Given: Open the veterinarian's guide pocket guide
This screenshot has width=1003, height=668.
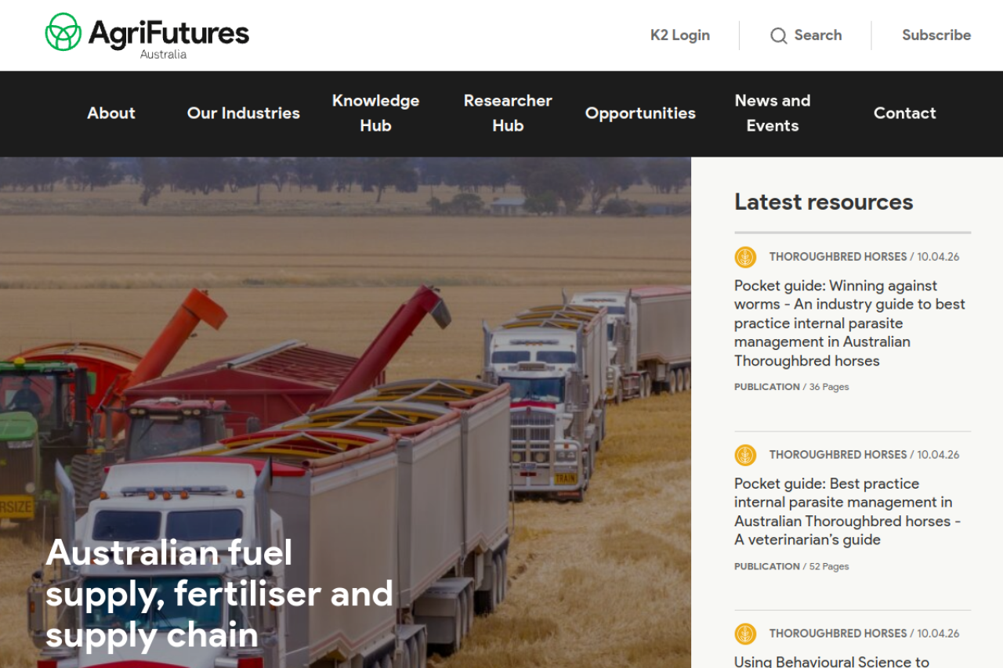Looking at the screenshot, I should pos(848,511).
